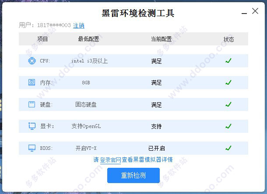Click the 查看黑雷模拟器详情 text
This screenshot has height=194, width=267.
(148, 159)
